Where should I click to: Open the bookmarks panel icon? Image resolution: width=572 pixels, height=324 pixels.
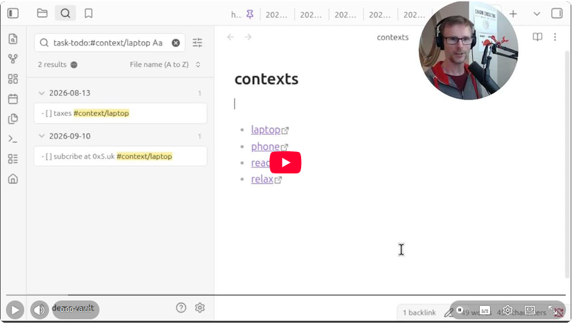tap(89, 13)
